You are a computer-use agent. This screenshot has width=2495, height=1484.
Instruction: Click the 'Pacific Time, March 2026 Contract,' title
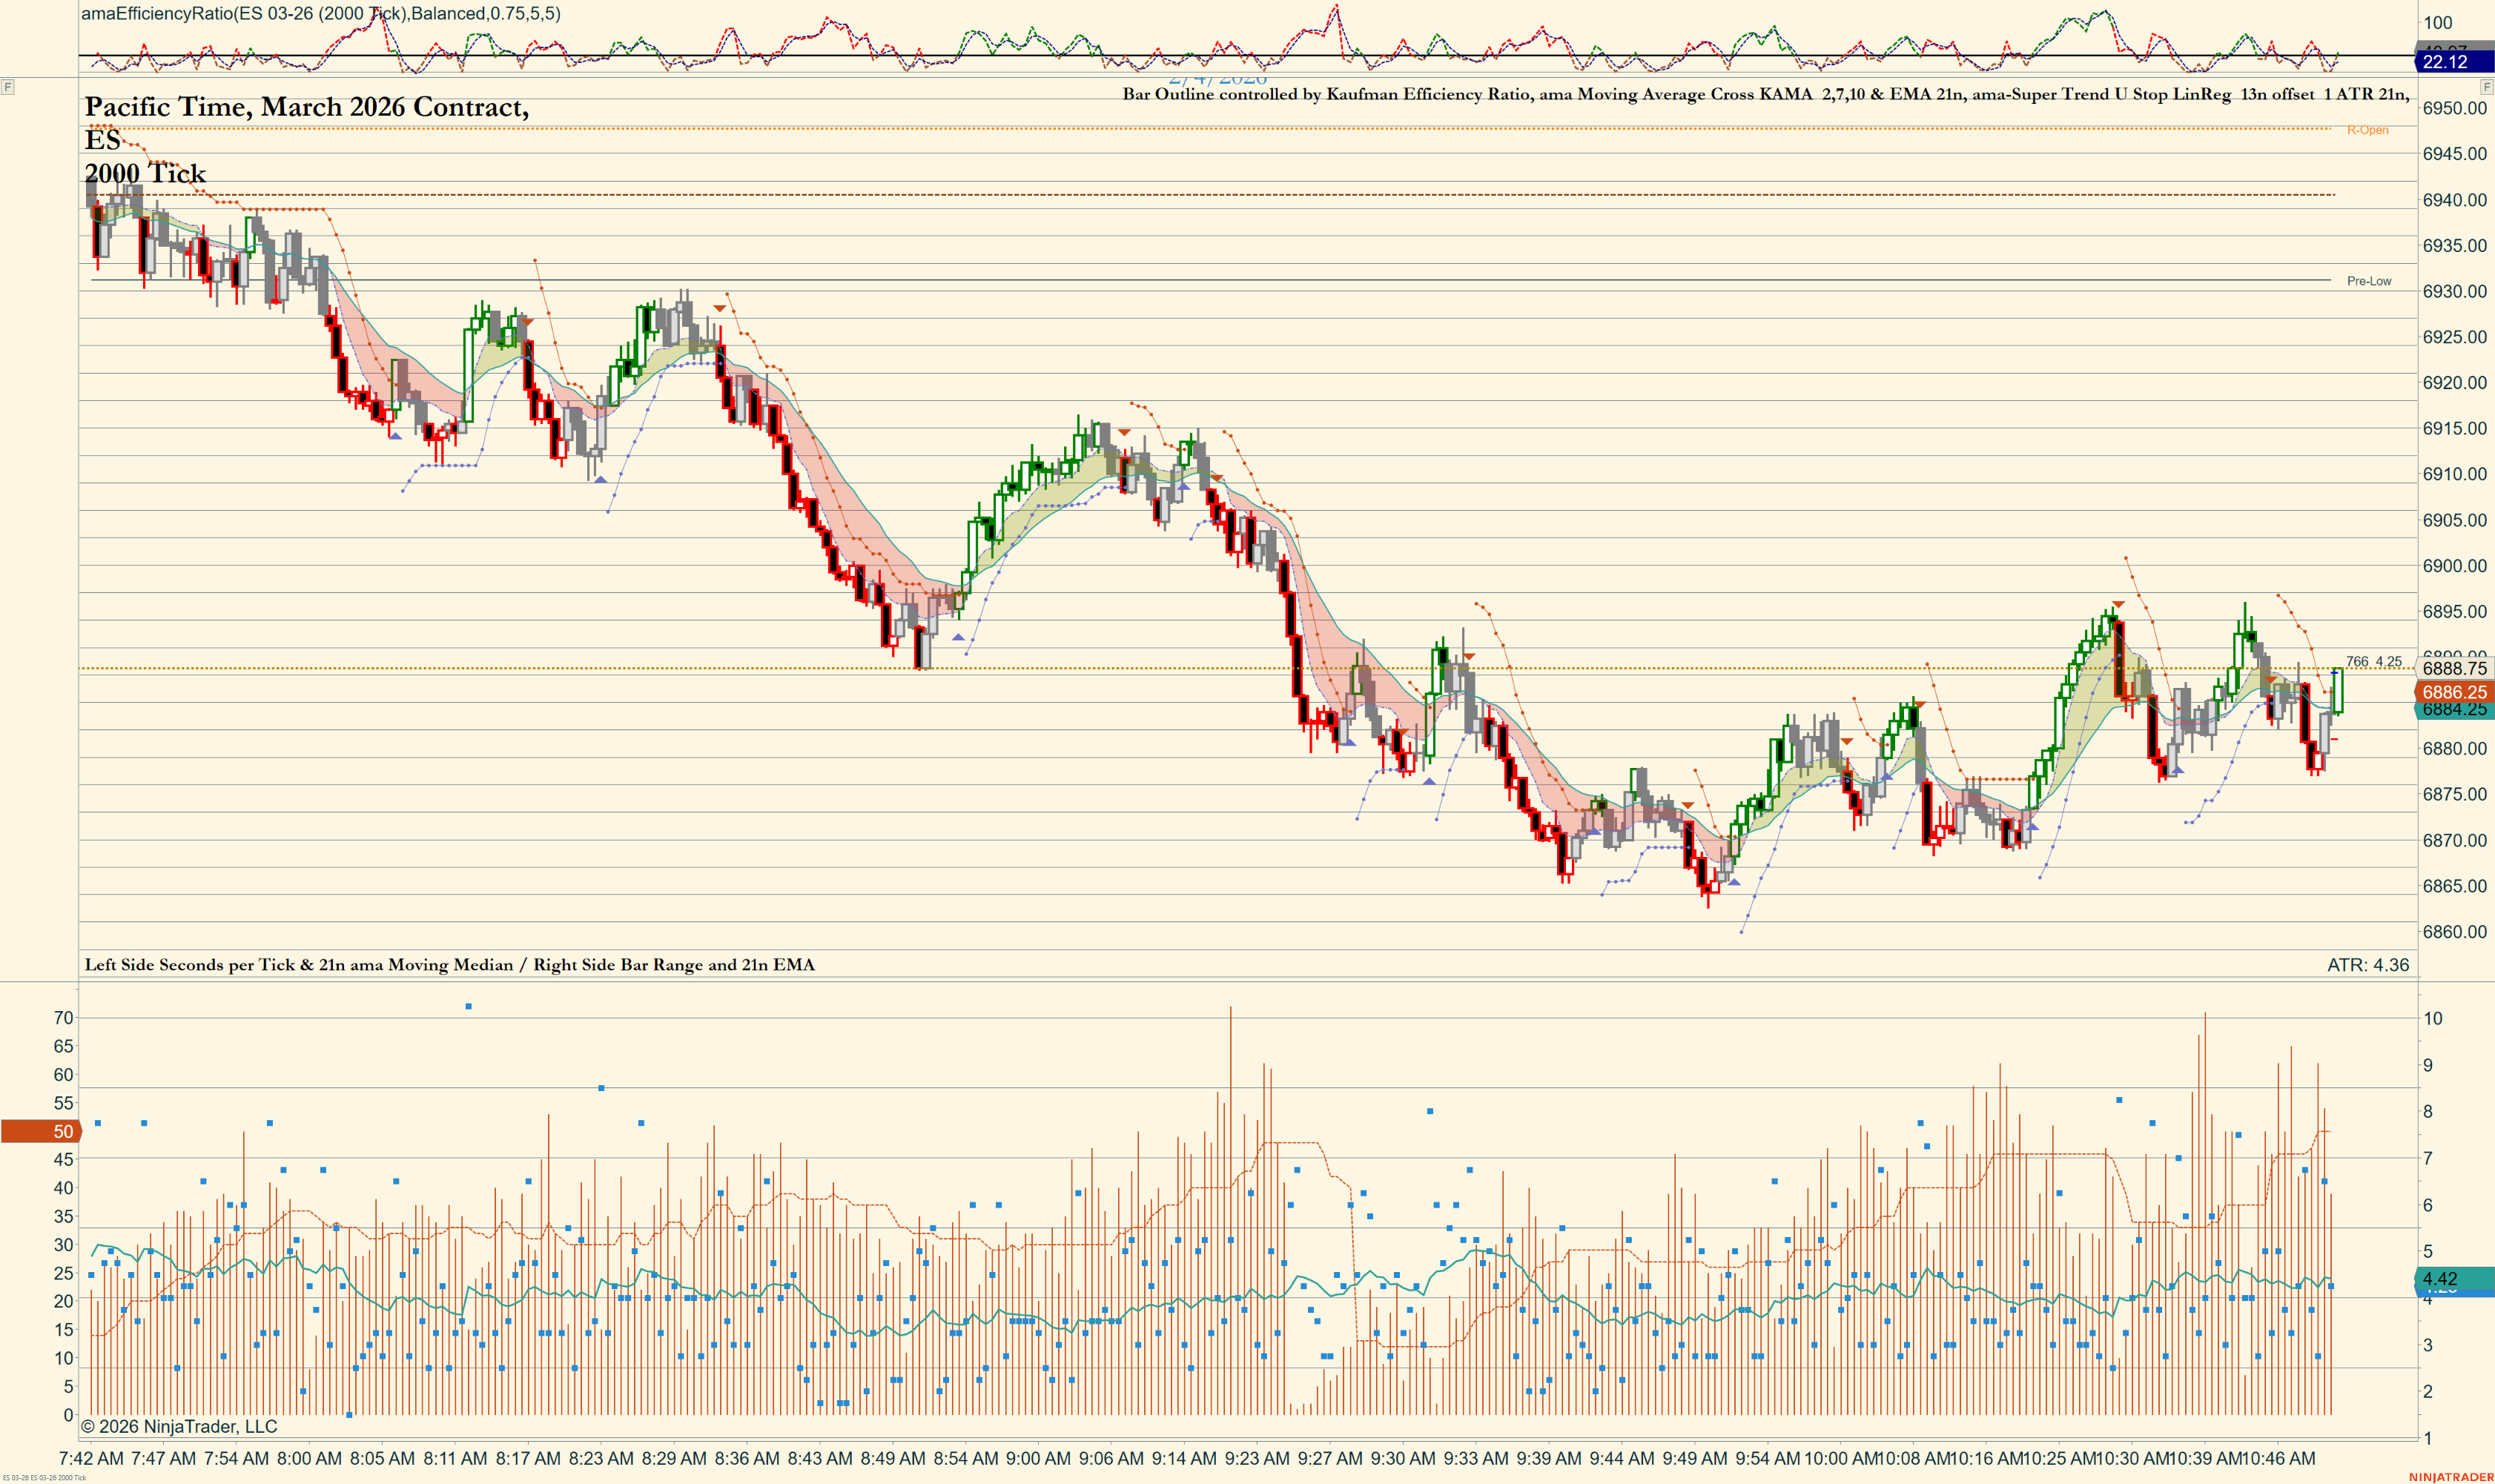pos(307,107)
